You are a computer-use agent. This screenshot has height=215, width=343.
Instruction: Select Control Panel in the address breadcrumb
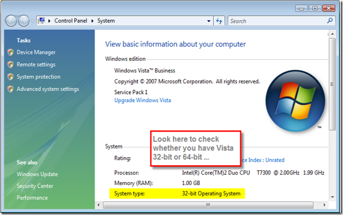[71, 21]
